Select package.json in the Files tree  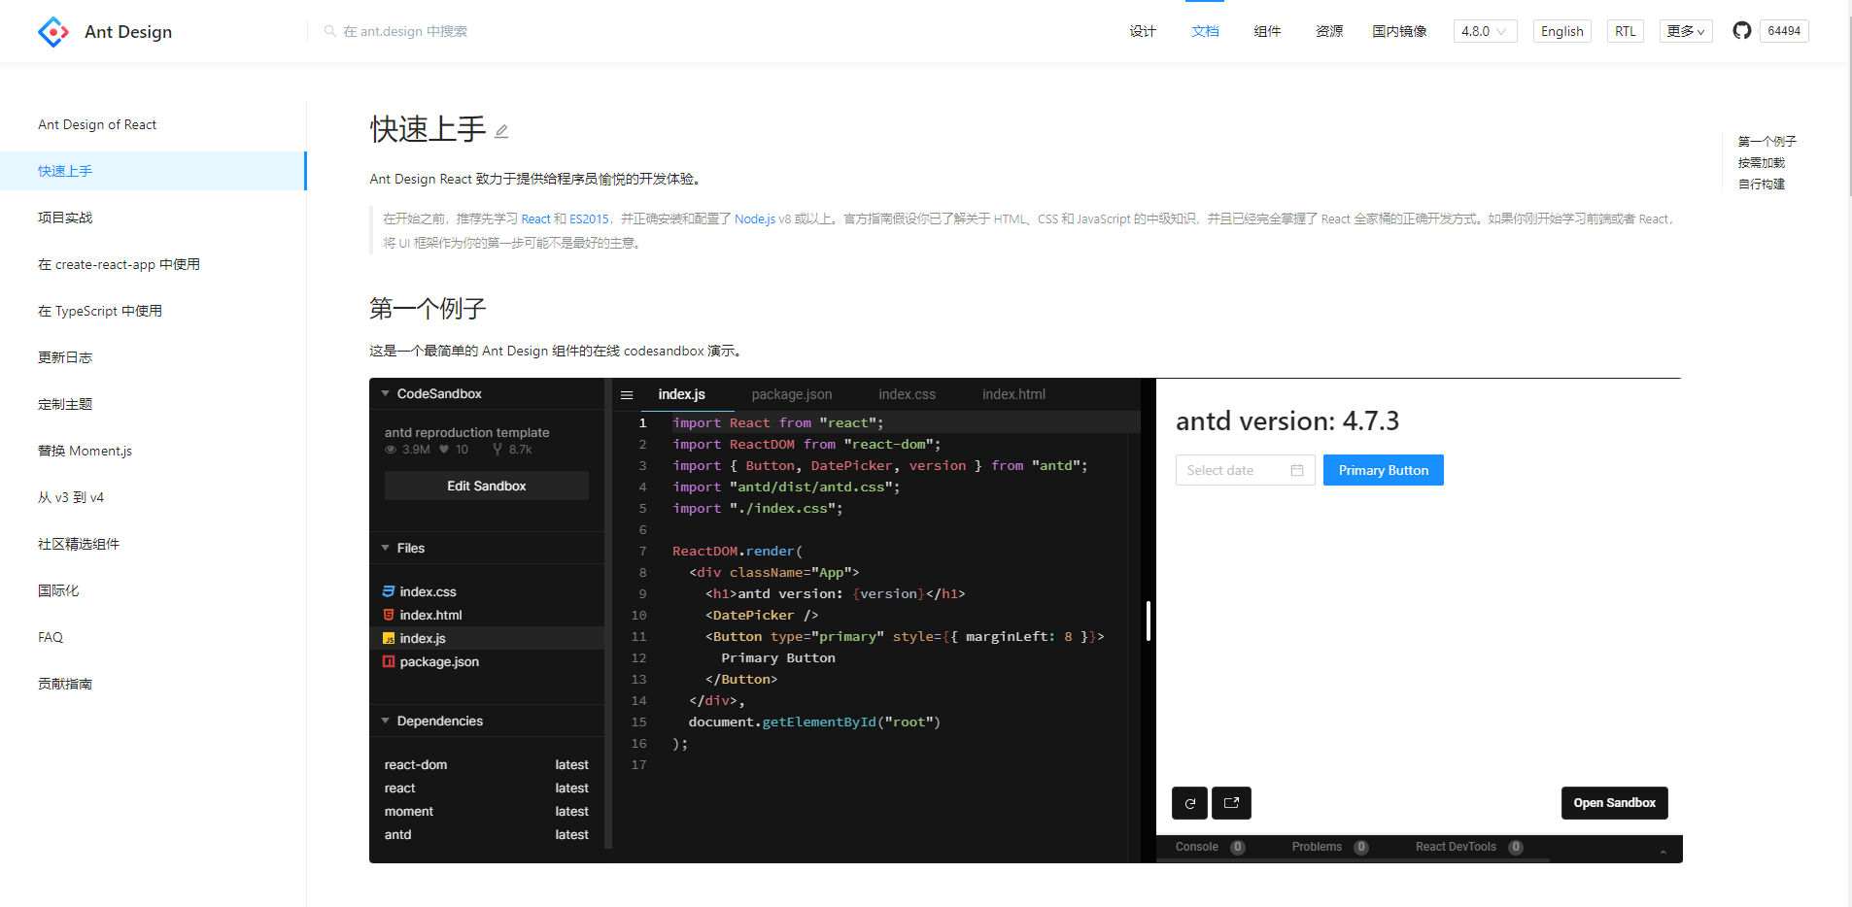(487, 661)
